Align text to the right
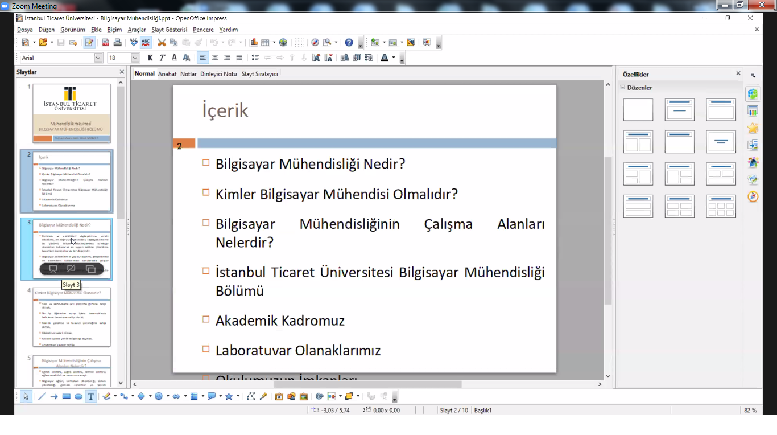This screenshot has width=777, height=435. 228,58
